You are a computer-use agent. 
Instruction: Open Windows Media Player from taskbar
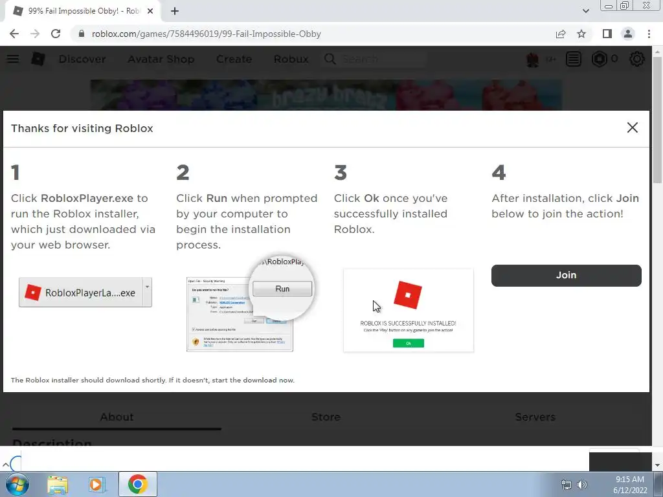pyautogui.click(x=96, y=485)
